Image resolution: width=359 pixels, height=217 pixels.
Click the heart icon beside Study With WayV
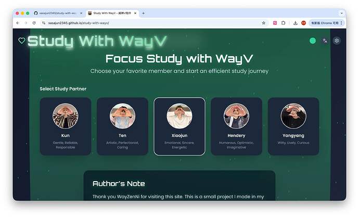(x=22, y=41)
